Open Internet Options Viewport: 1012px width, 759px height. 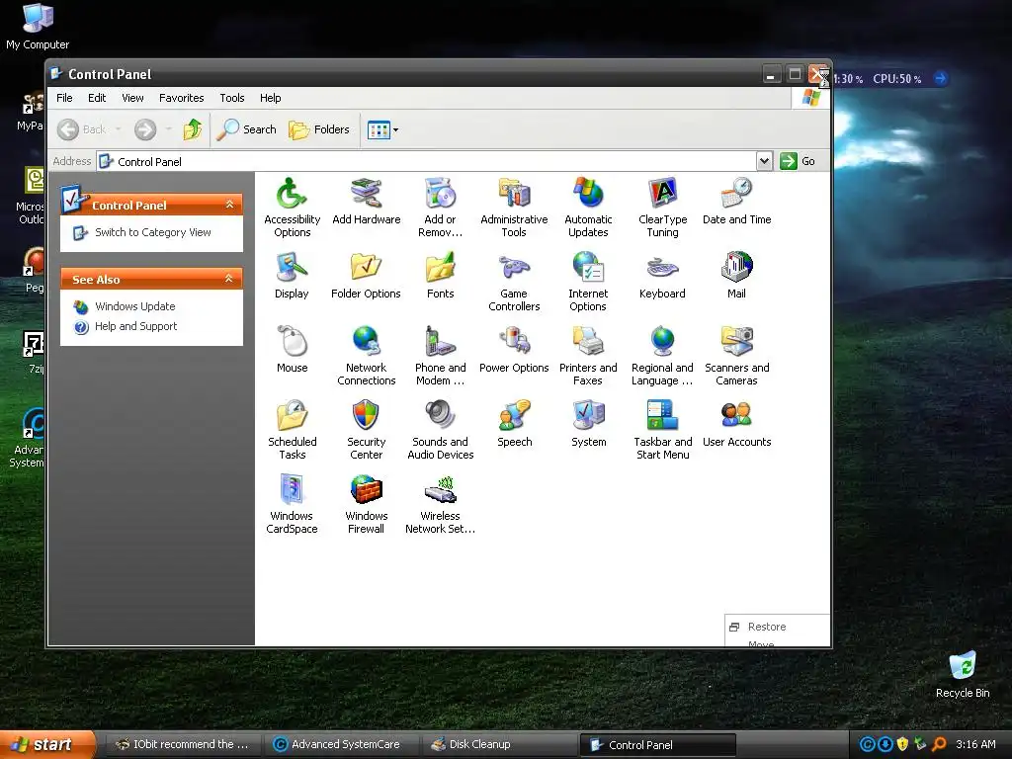tap(588, 281)
